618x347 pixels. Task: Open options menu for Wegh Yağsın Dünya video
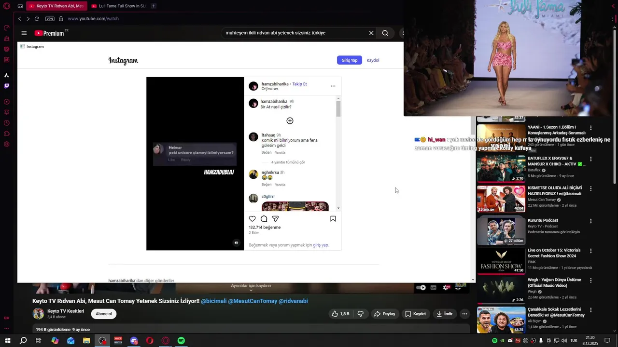pyautogui.click(x=590, y=280)
